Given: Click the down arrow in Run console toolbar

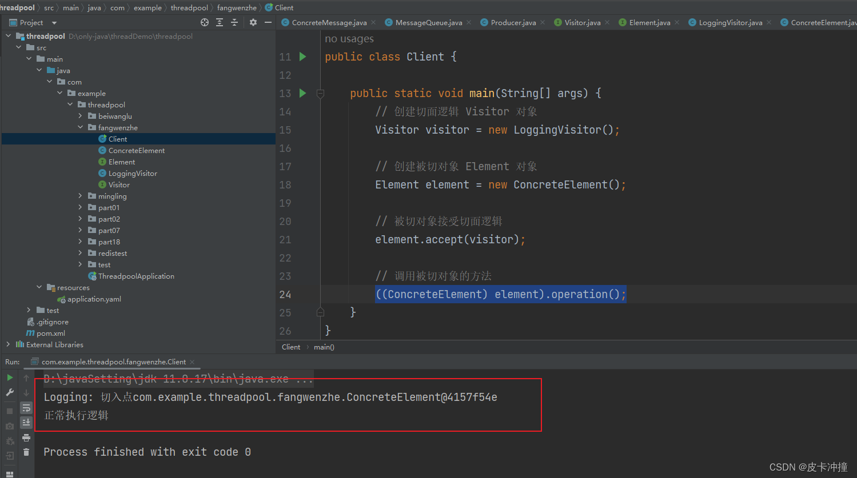Looking at the screenshot, I should (x=26, y=392).
